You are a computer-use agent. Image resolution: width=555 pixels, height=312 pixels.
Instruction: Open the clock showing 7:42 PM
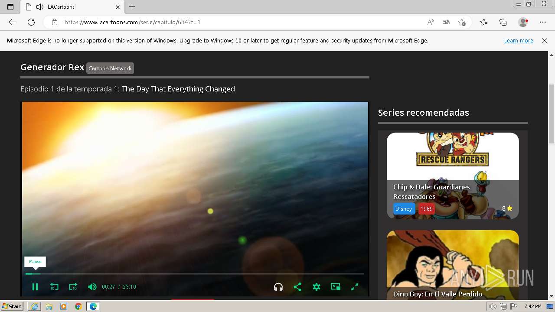click(x=532, y=306)
